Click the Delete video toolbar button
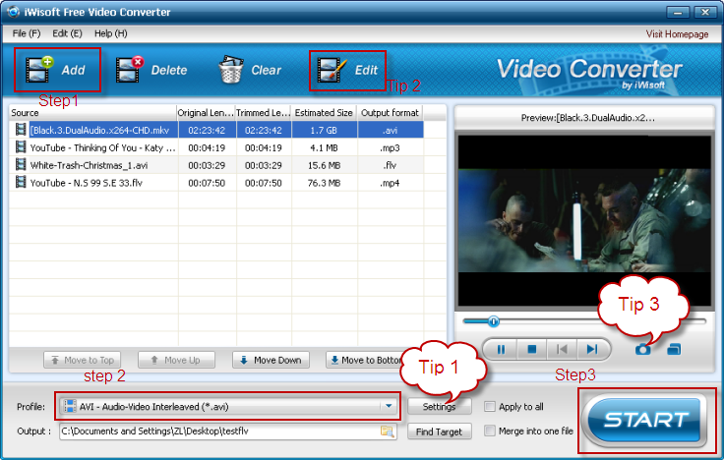The width and height of the screenshot is (724, 460). pos(151,70)
